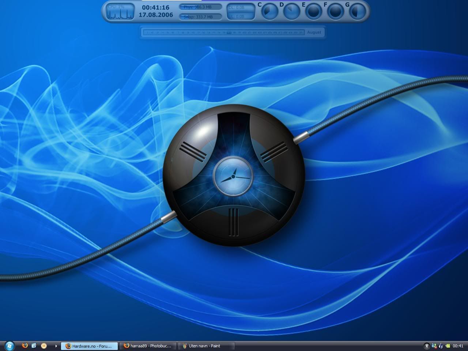Open the F drive usage gauge
Image resolution: width=468 pixels, height=351 pixels.
tap(335, 12)
